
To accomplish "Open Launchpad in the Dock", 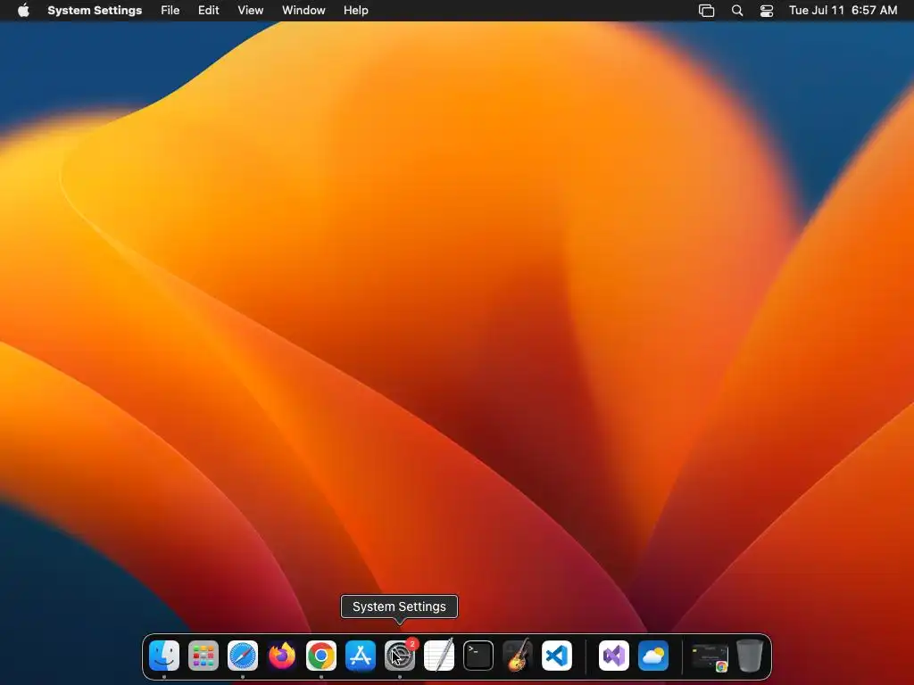I will (204, 656).
